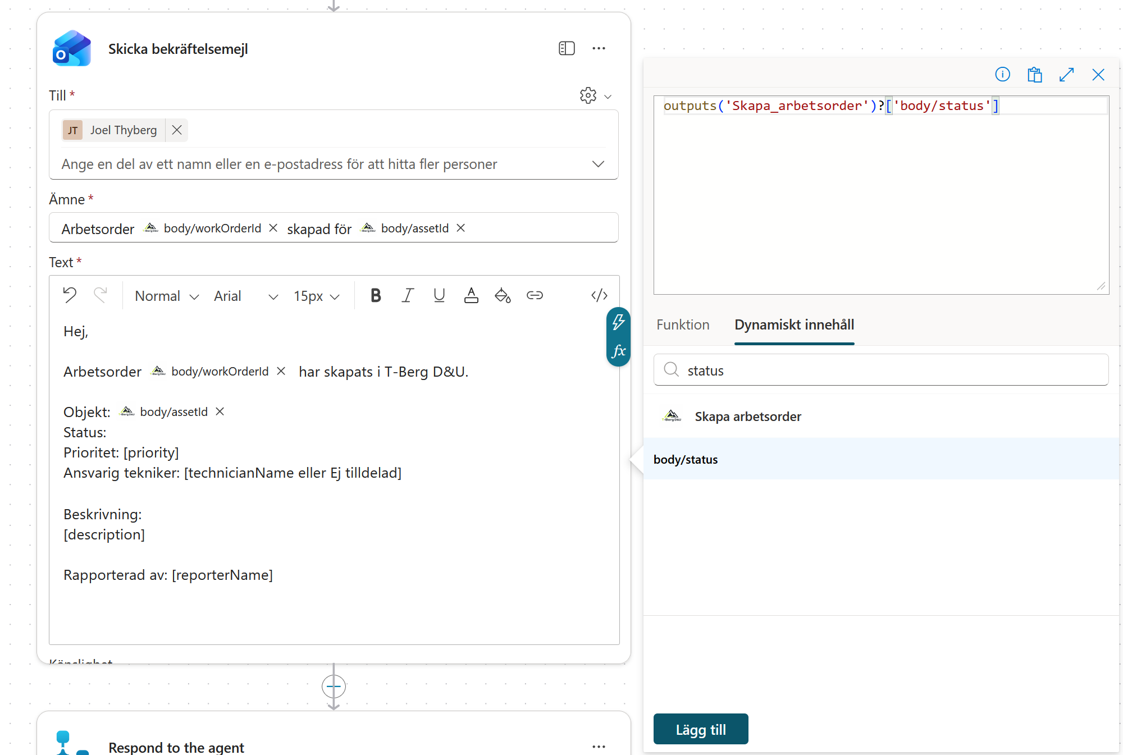Screen dimensions: 1123x755
Task: Click the lightning dynamic content button
Action: click(618, 322)
